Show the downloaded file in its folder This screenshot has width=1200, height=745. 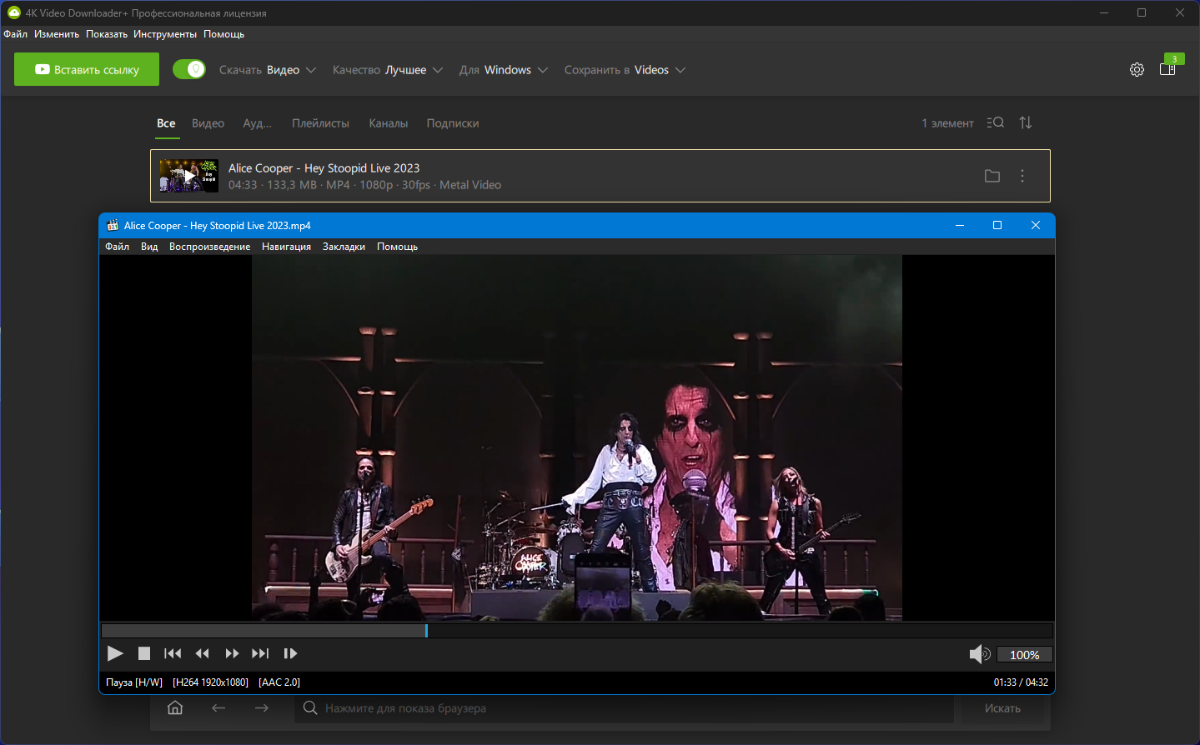(992, 176)
